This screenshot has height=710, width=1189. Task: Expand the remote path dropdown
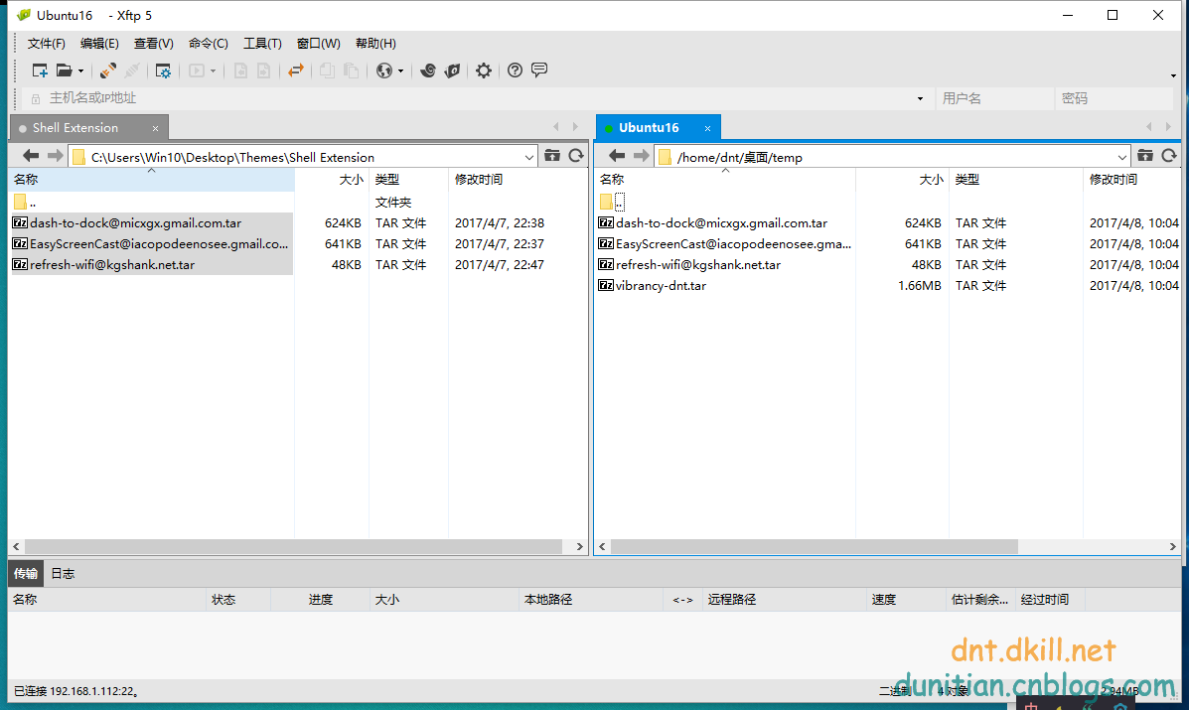(x=1122, y=157)
